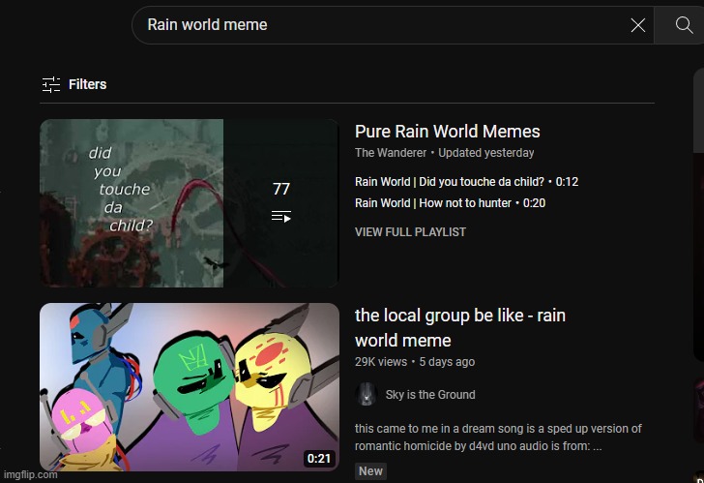The image size is (704, 483).
Task: Open the Filters sliders icon
Action: tap(51, 84)
